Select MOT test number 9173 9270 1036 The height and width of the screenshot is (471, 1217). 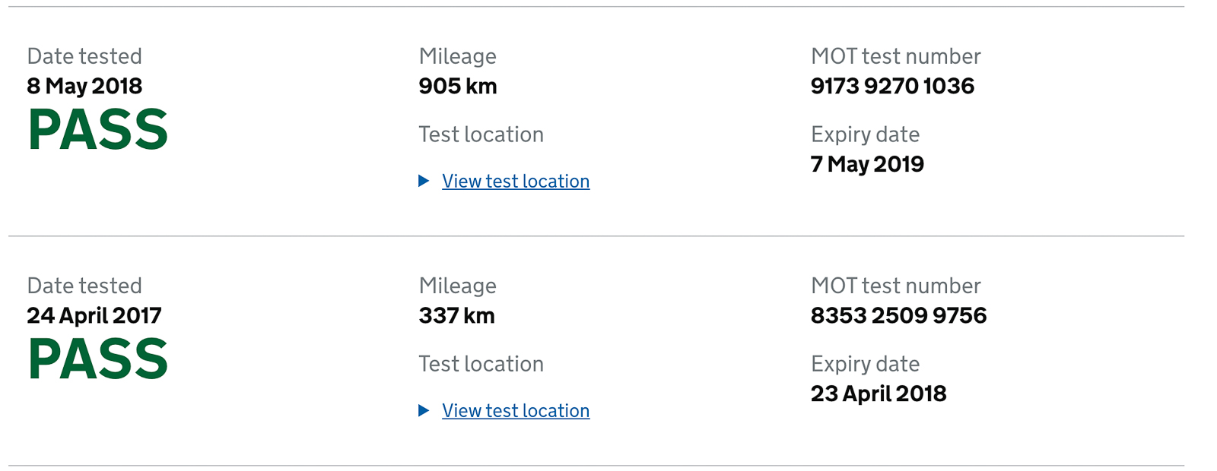click(892, 86)
